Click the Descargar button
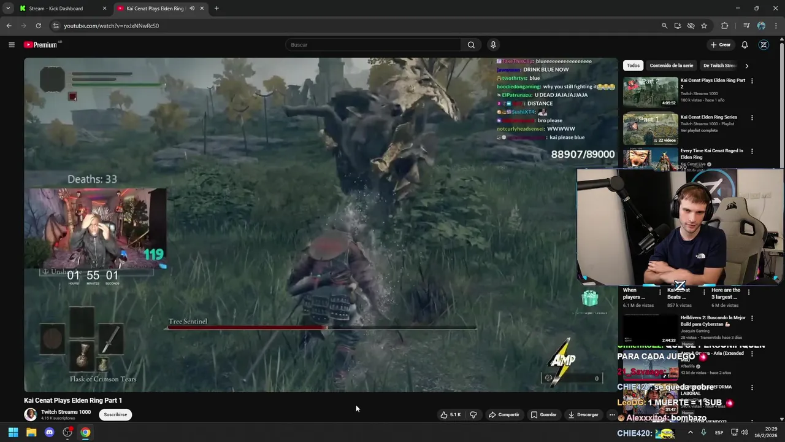 583,415
